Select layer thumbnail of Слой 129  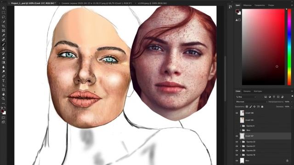pos(242,120)
